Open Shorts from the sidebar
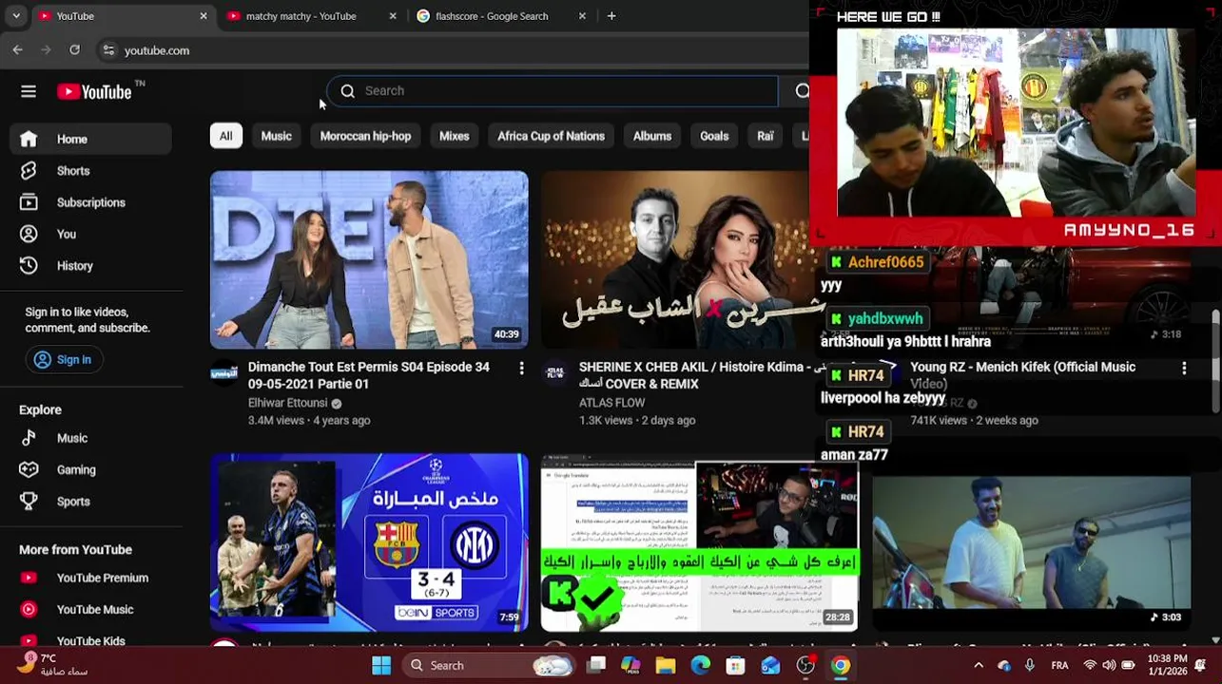 [x=90, y=171]
